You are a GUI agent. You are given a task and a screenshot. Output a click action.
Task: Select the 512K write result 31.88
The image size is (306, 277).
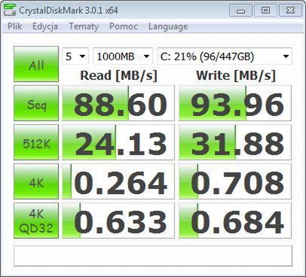coord(235,142)
